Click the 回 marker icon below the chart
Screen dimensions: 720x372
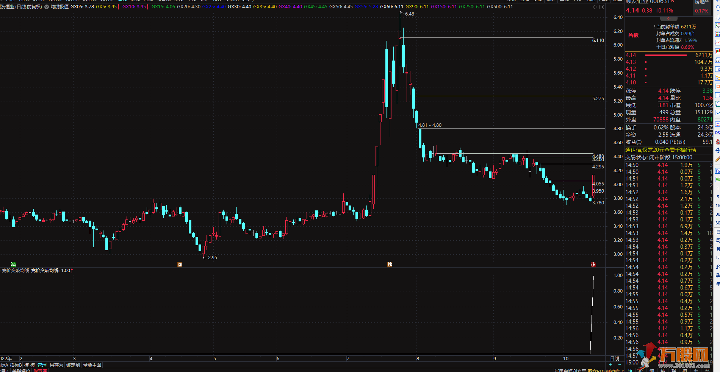180,265
